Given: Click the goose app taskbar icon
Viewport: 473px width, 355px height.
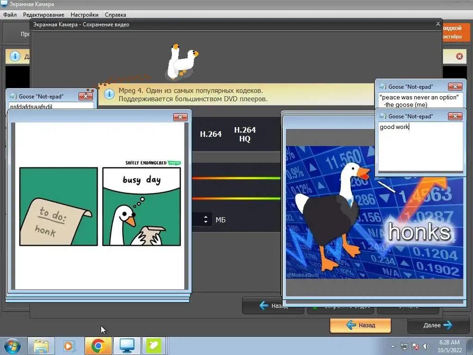Looking at the screenshot, I should pyautogui.click(x=154, y=346).
